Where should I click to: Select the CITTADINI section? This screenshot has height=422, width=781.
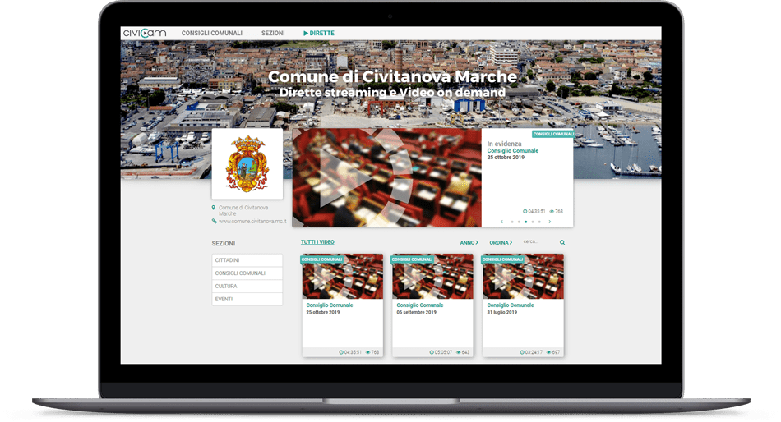247,260
